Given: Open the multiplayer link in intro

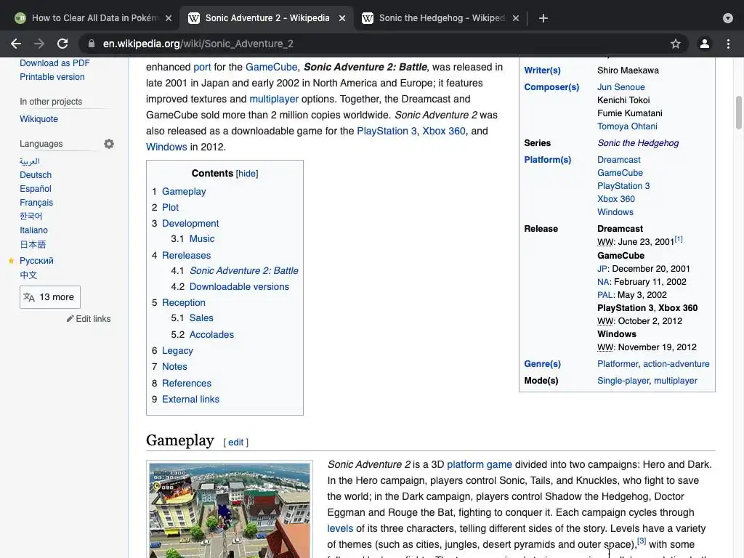Looking at the screenshot, I should (x=274, y=99).
